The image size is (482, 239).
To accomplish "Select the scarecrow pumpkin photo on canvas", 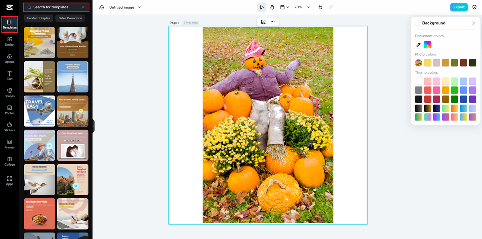I will click(268, 125).
